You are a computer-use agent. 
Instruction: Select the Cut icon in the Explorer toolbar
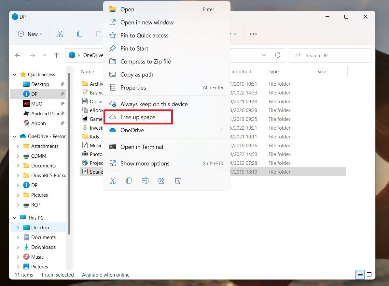60,34
